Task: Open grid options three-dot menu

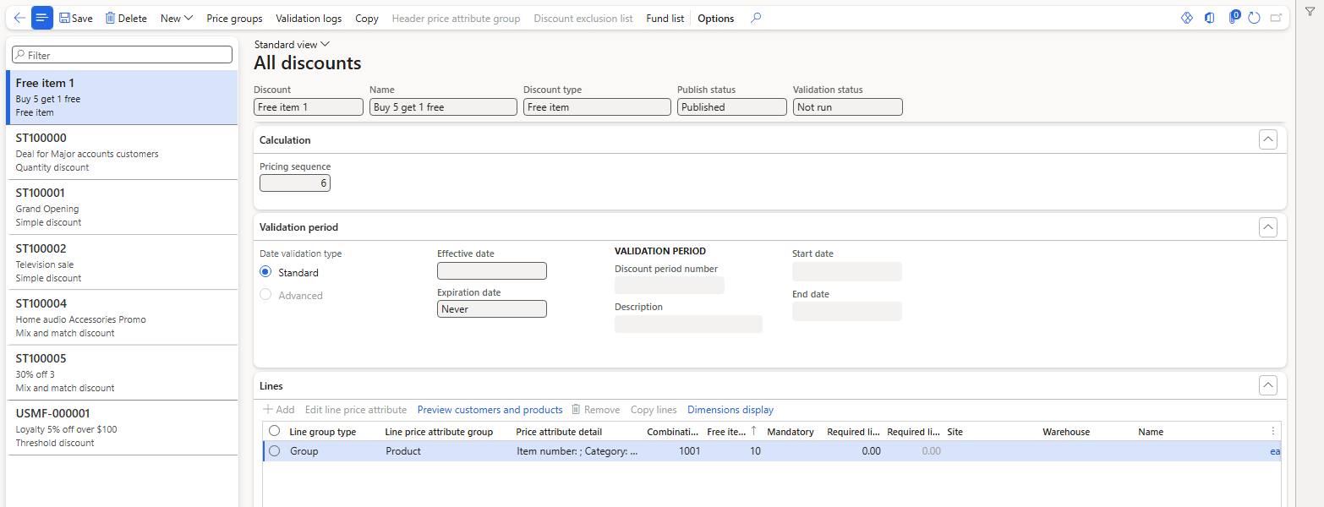Action: [1273, 431]
